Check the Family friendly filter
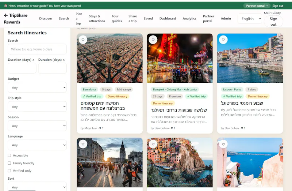The image size is (292, 191). 9,163
